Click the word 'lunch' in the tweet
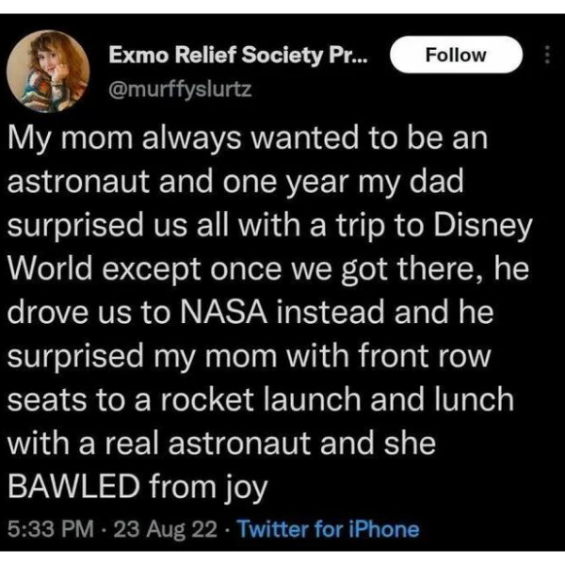The height and width of the screenshot is (565, 565). click(474, 399)
